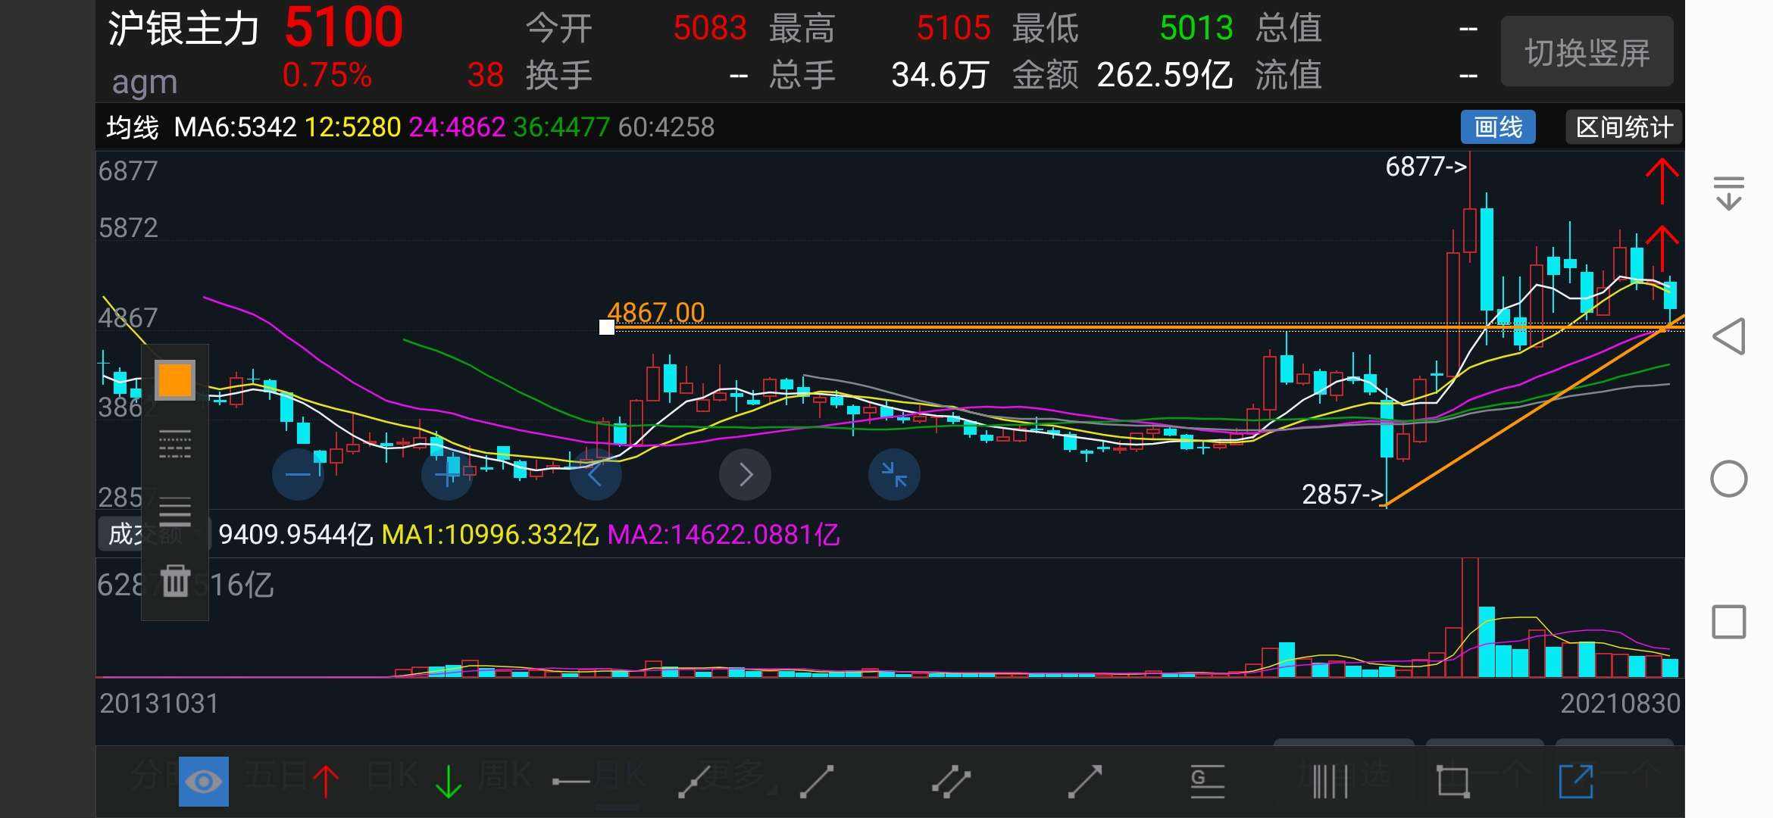
Task: Delete the drawn line with trash icon
Action: pyautogui.click(x=175, y=580)
